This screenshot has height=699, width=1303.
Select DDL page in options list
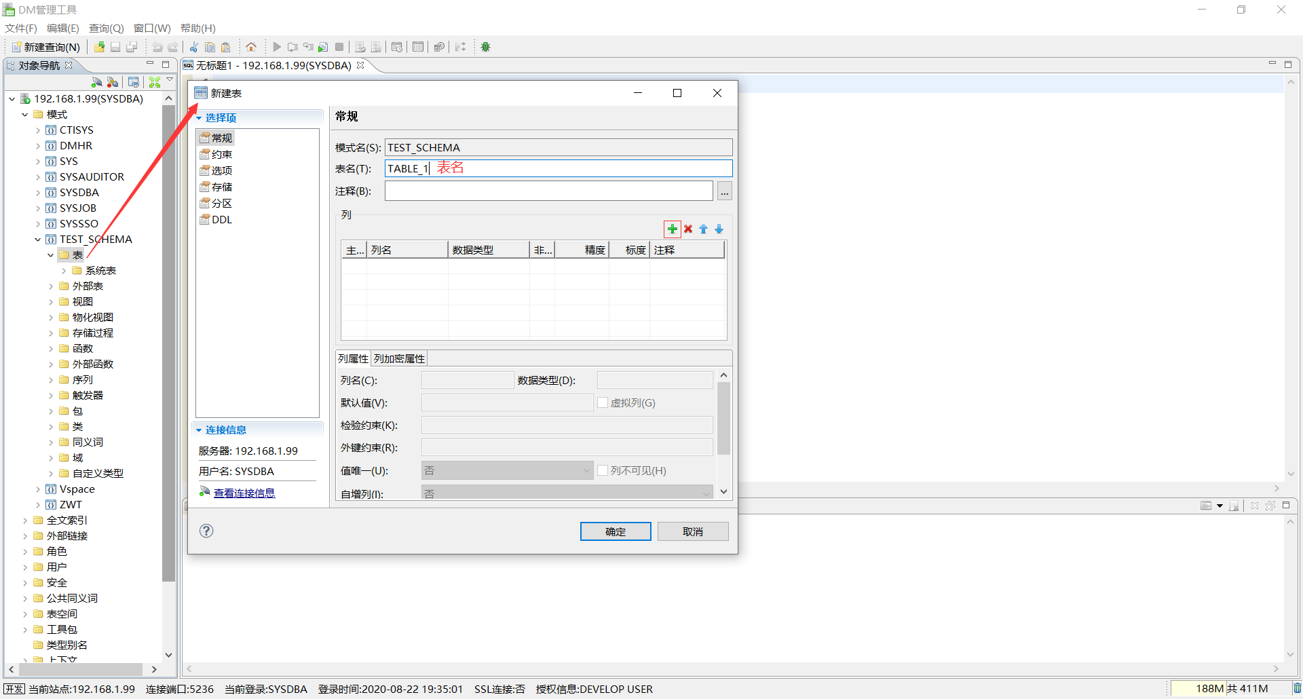[216, 219]
